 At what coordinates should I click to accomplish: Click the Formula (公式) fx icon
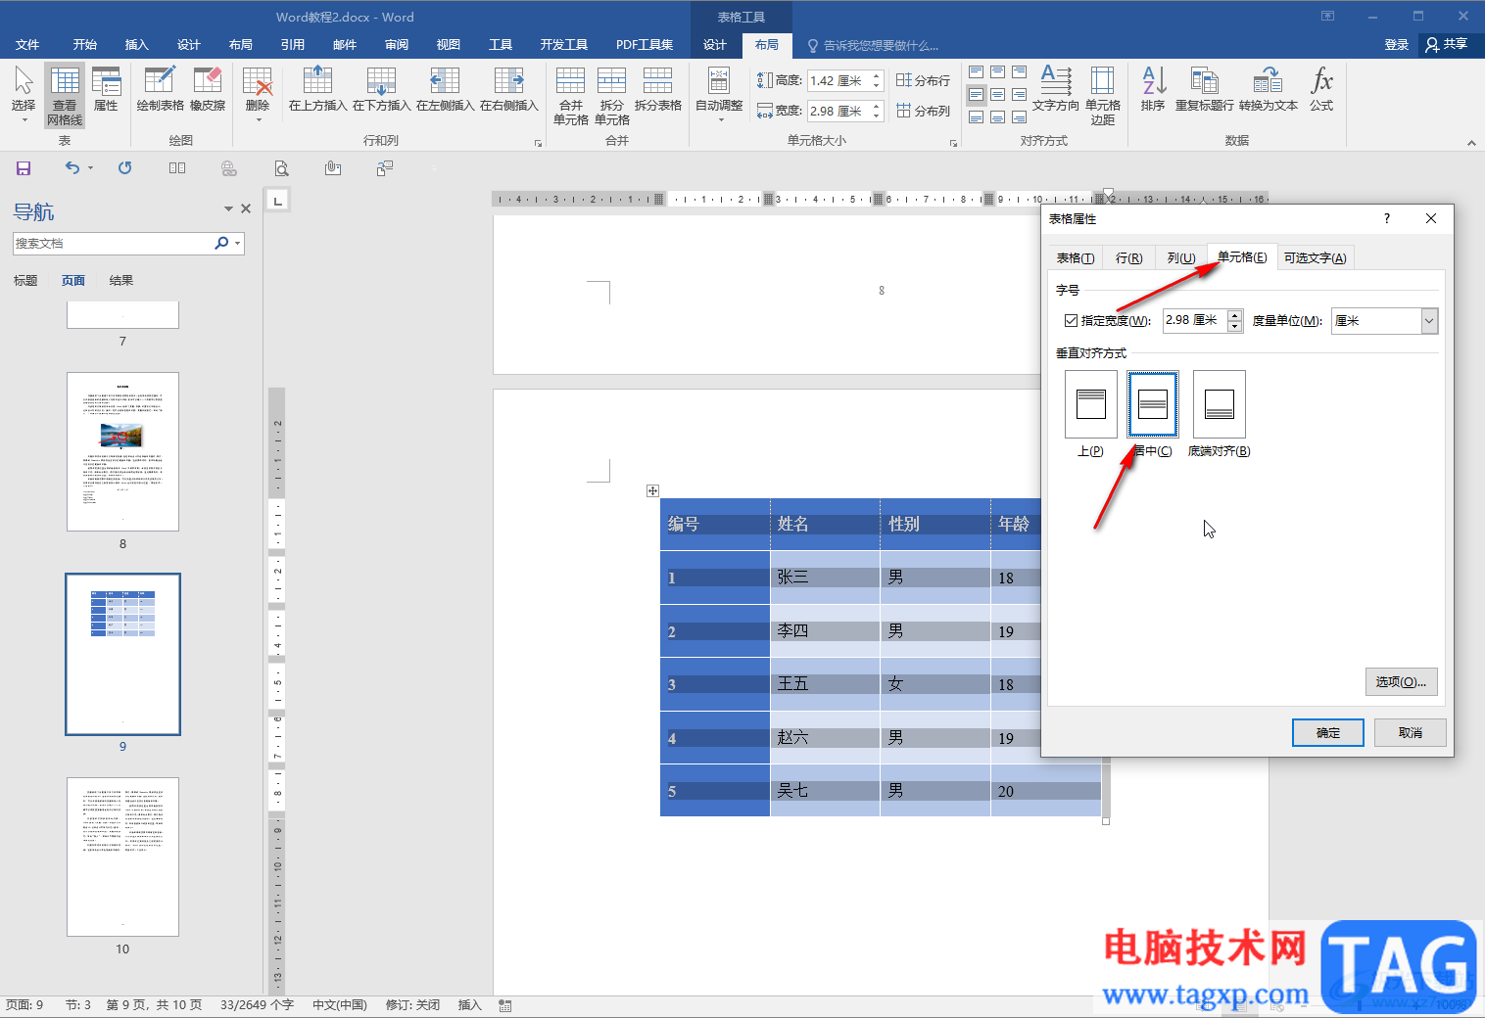1321,89
